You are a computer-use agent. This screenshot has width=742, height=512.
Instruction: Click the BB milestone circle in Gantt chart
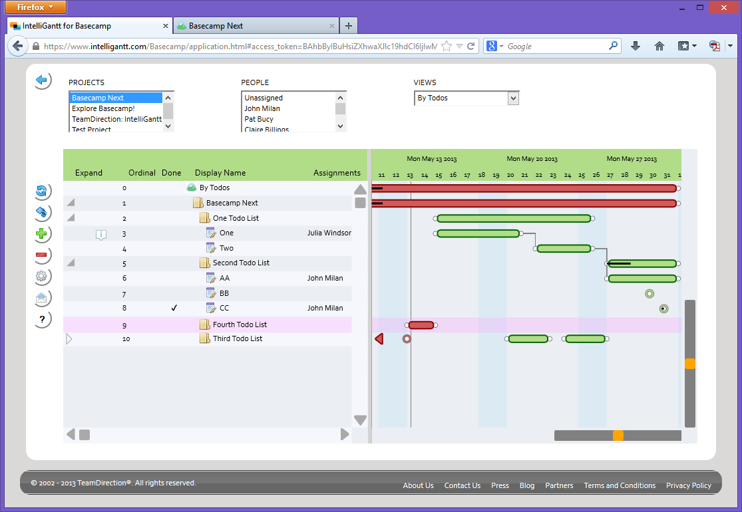[649, 294]
